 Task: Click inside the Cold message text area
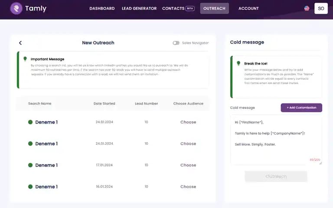tap(276, 140)
